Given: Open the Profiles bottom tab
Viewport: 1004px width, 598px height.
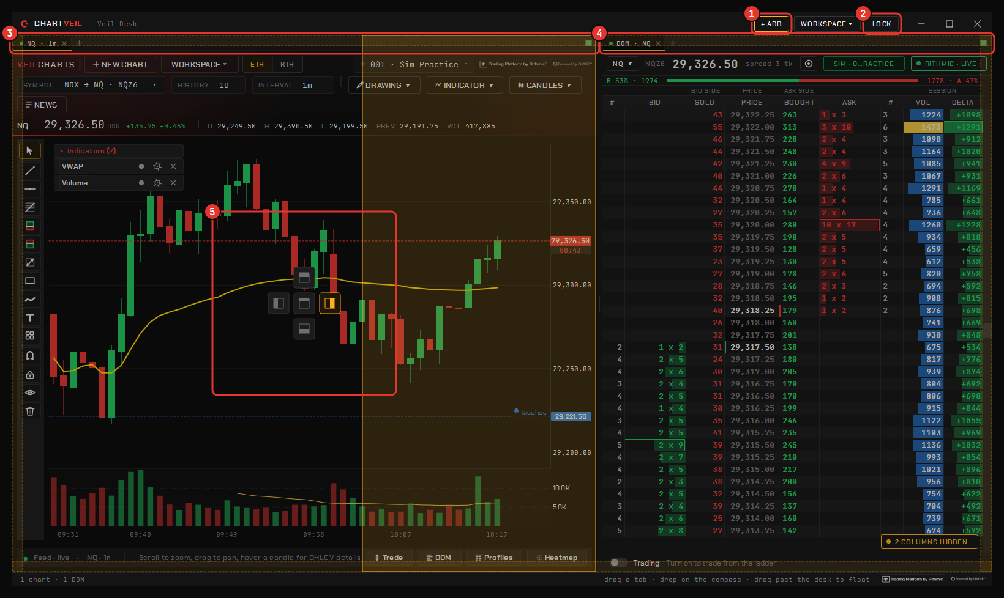Looking at the screenshot, I should coord(493,558).
